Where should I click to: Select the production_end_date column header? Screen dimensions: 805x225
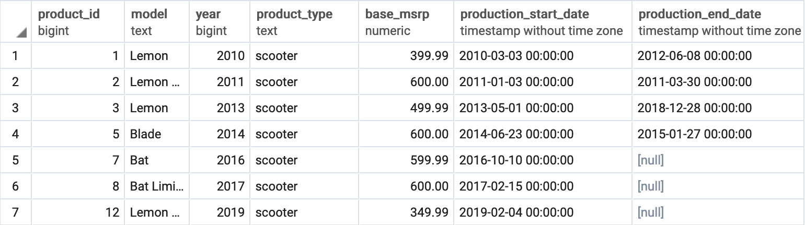click(719, 21)
